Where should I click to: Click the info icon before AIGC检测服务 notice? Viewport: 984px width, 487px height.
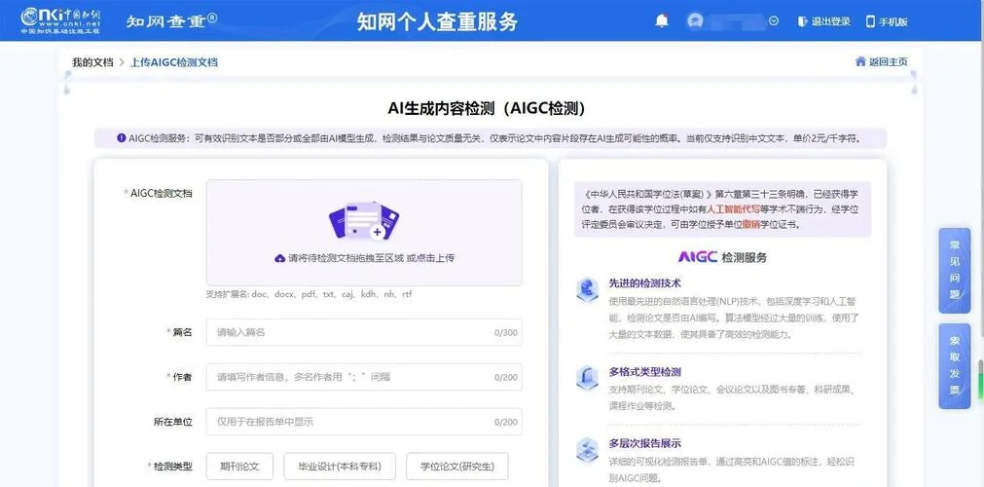click(121, 137)
